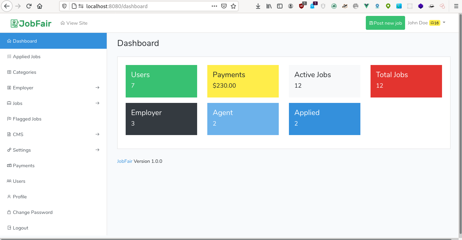Click the Privacy Badger extension icon

pos(345,6)
